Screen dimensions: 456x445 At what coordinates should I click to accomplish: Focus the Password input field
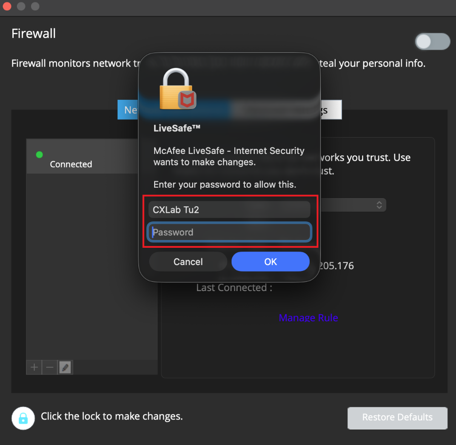click(229, 232)
